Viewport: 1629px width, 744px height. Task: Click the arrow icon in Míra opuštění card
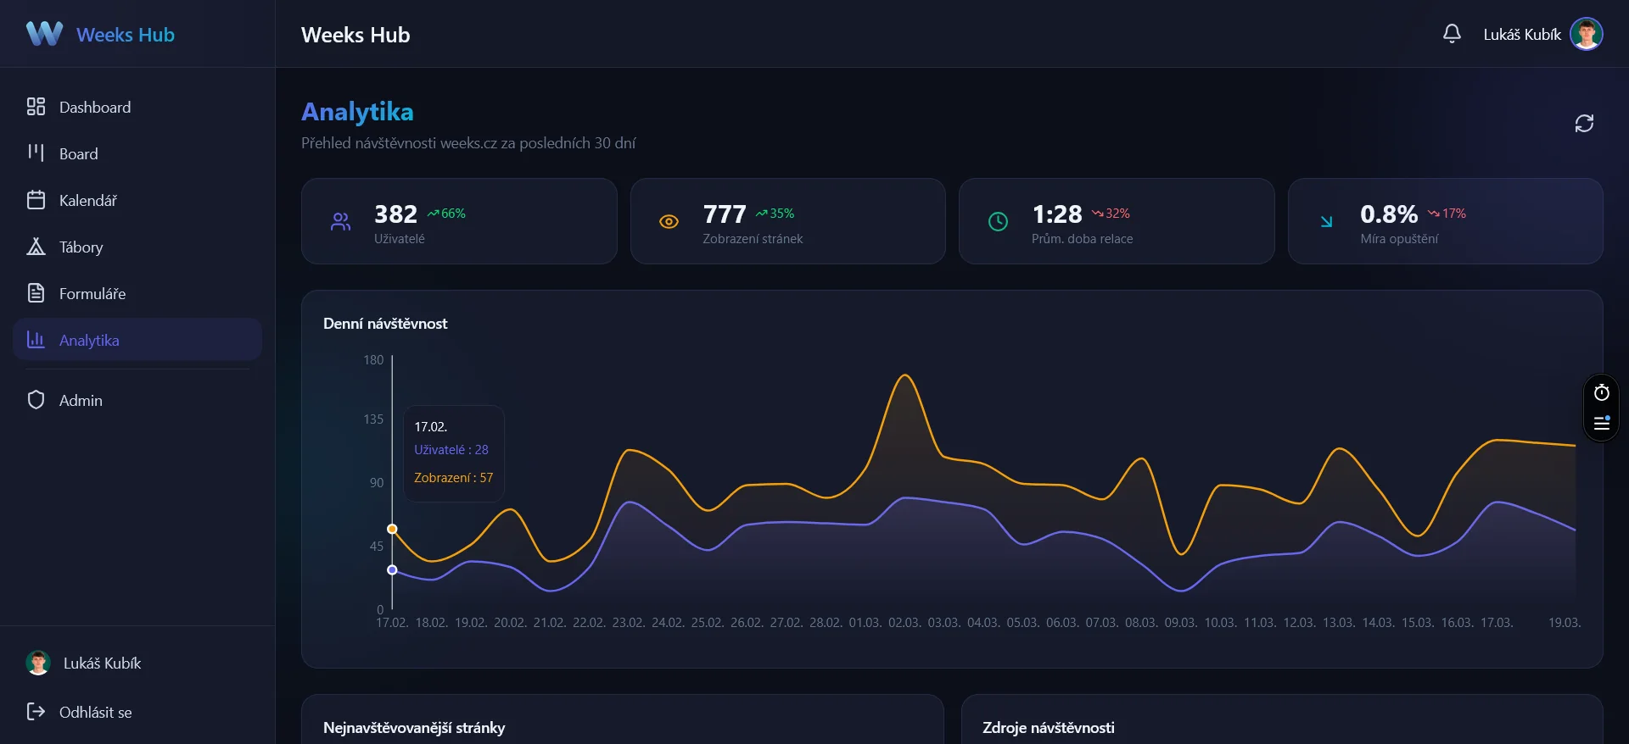pos(1326,222)
